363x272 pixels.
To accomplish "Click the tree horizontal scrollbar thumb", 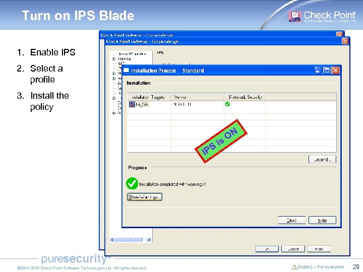I will tap(129, 240).
